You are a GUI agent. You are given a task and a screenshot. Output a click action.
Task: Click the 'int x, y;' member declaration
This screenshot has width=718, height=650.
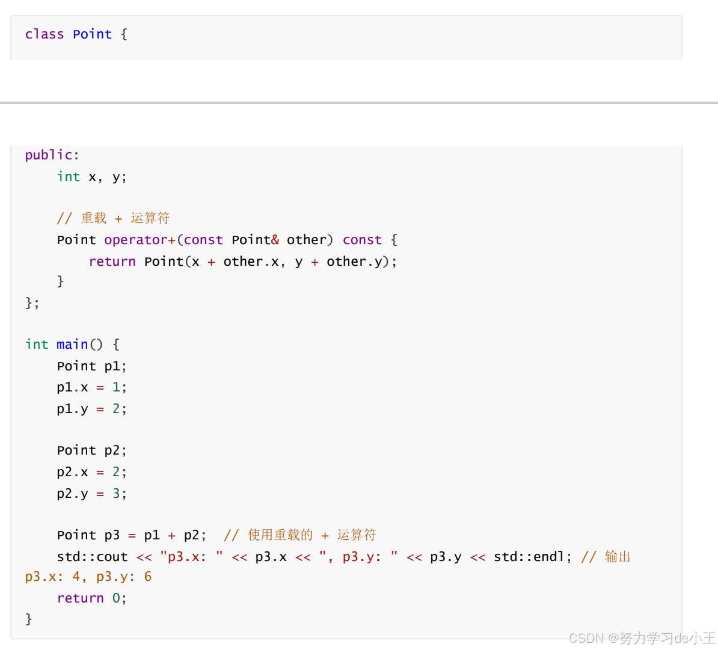click(91, 177)
